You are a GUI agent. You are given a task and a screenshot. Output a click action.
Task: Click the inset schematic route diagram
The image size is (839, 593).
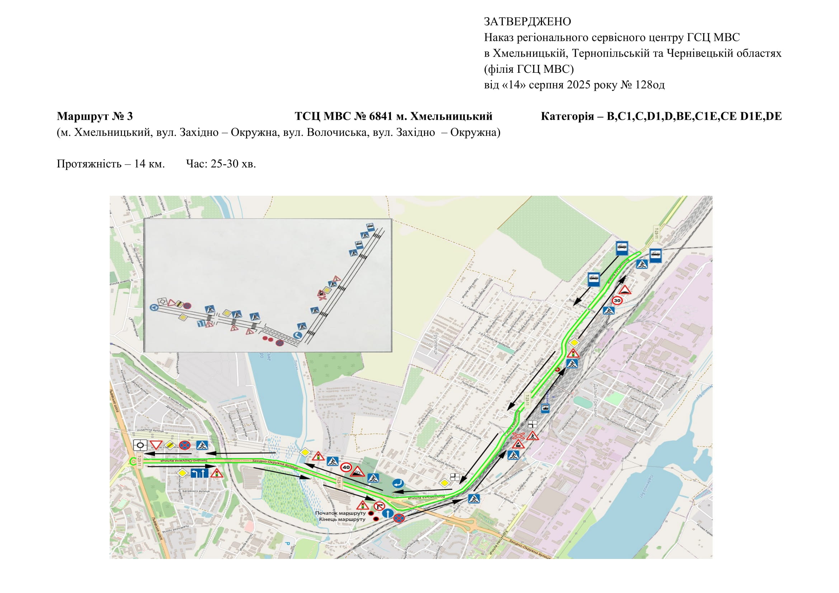tap(268, 285)
